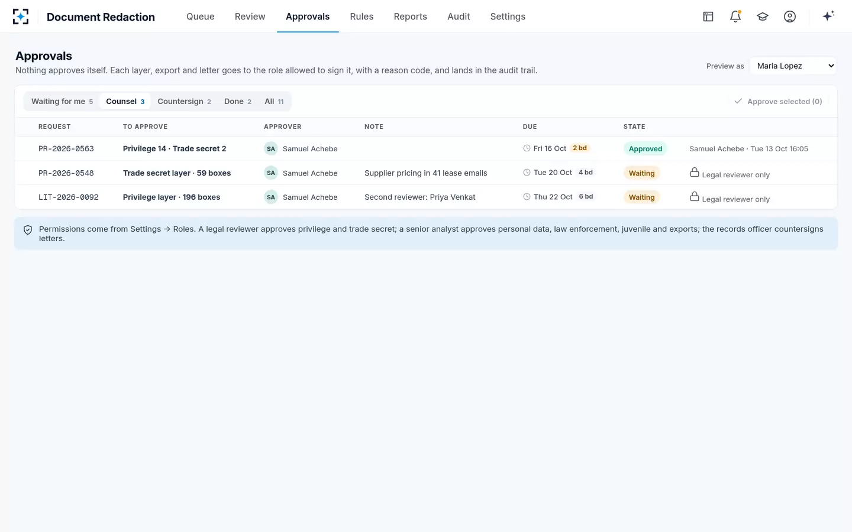Open the graduation cap learning icon

(763, 17)
